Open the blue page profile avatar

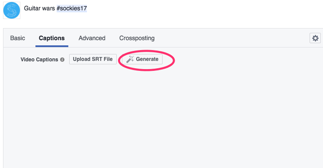click(x=12, y=10)
